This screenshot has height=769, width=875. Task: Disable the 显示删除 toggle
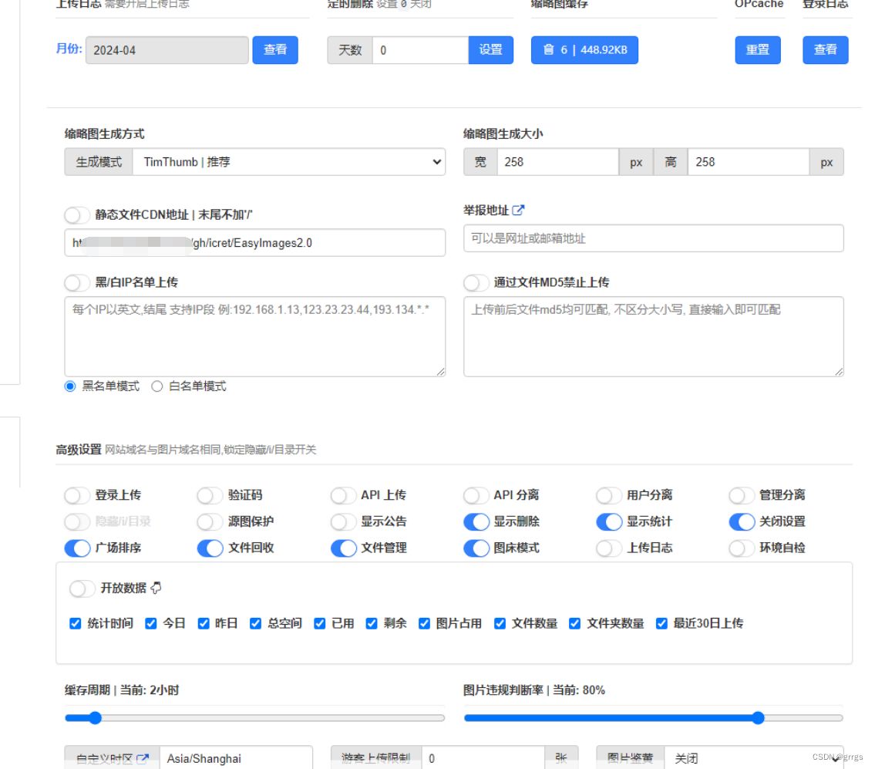pos(478,521)
